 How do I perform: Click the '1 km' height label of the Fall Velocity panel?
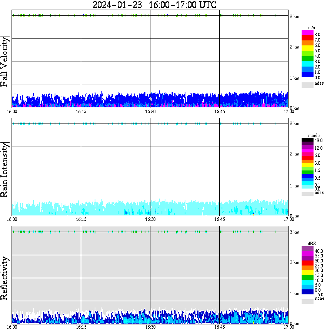[294, 78]
